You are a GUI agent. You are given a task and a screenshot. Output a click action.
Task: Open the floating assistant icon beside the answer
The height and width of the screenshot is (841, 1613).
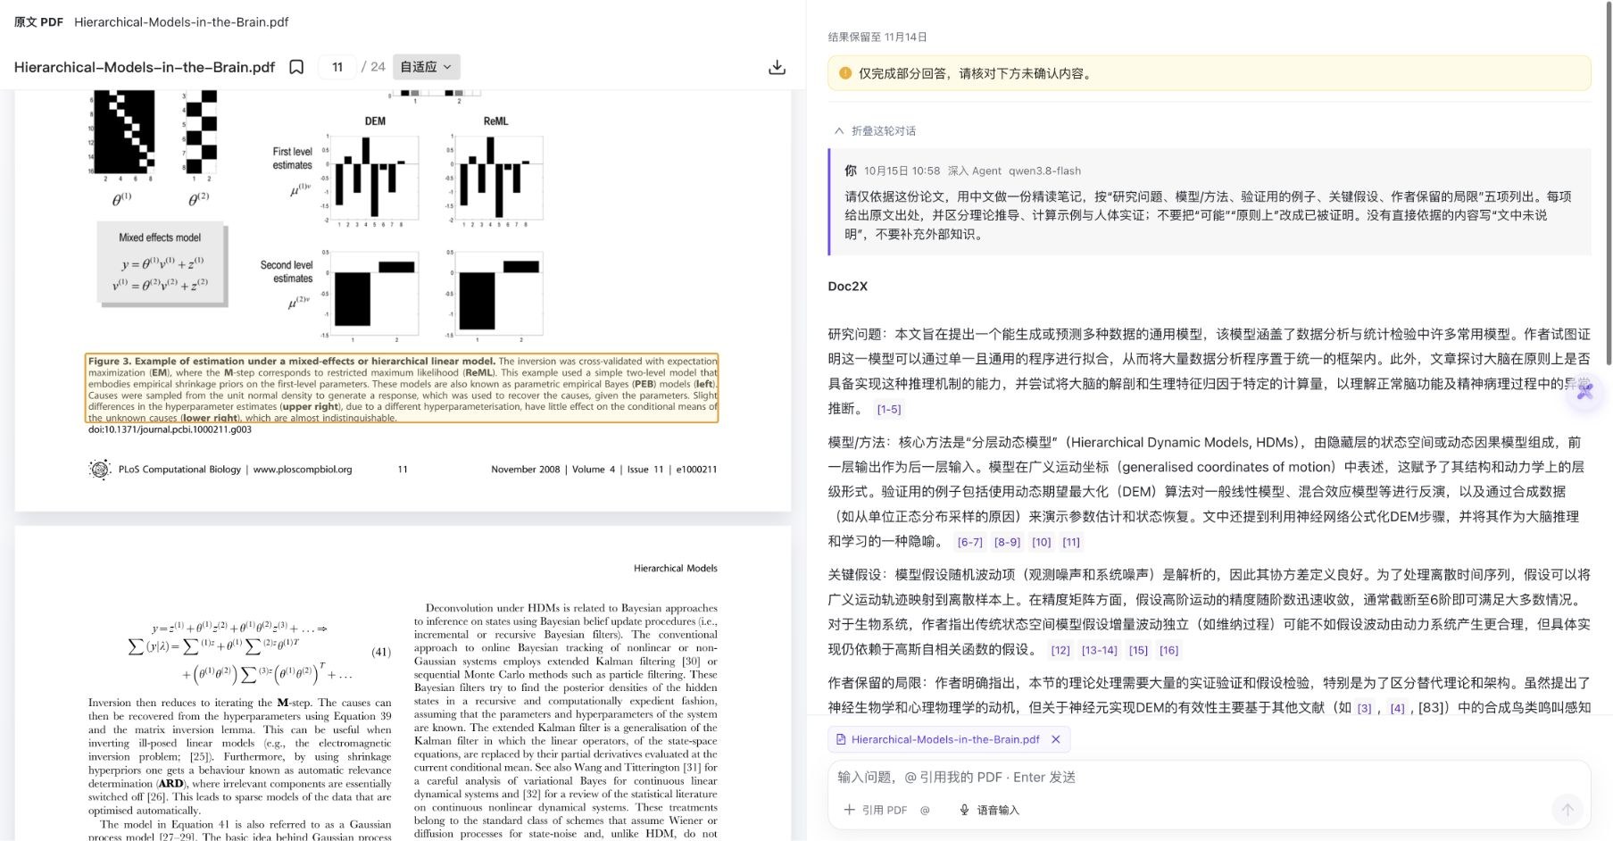(1584, 391)
